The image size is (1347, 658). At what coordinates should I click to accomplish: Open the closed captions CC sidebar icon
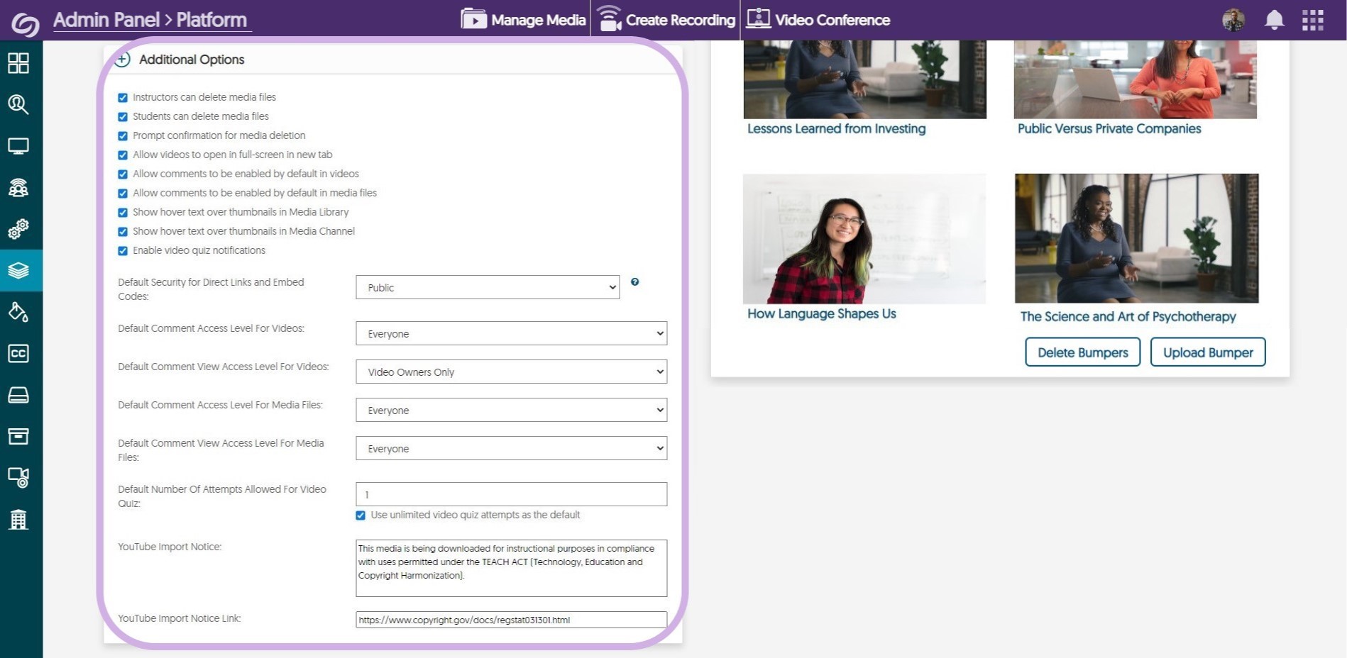pos(18,353)
